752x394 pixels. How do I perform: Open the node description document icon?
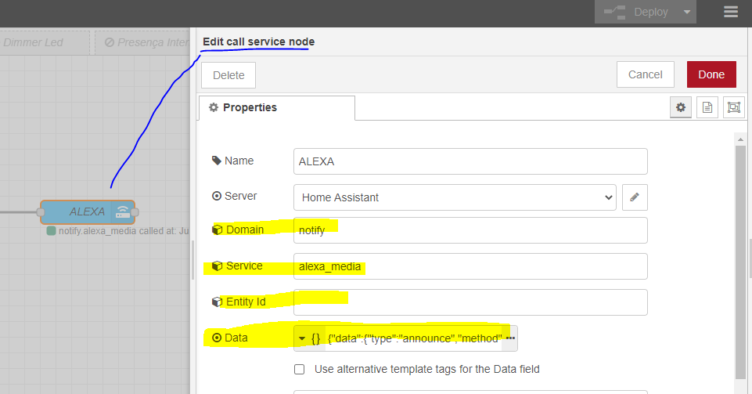[707, 107]
